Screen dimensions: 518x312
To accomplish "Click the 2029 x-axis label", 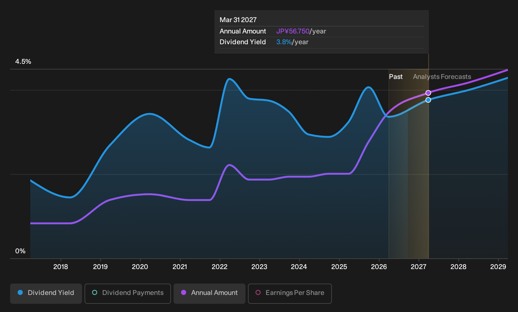I will (498, 267).
